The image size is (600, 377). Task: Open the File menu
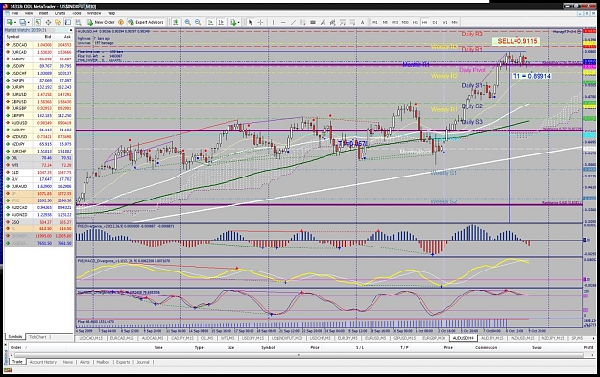[15, 13]
